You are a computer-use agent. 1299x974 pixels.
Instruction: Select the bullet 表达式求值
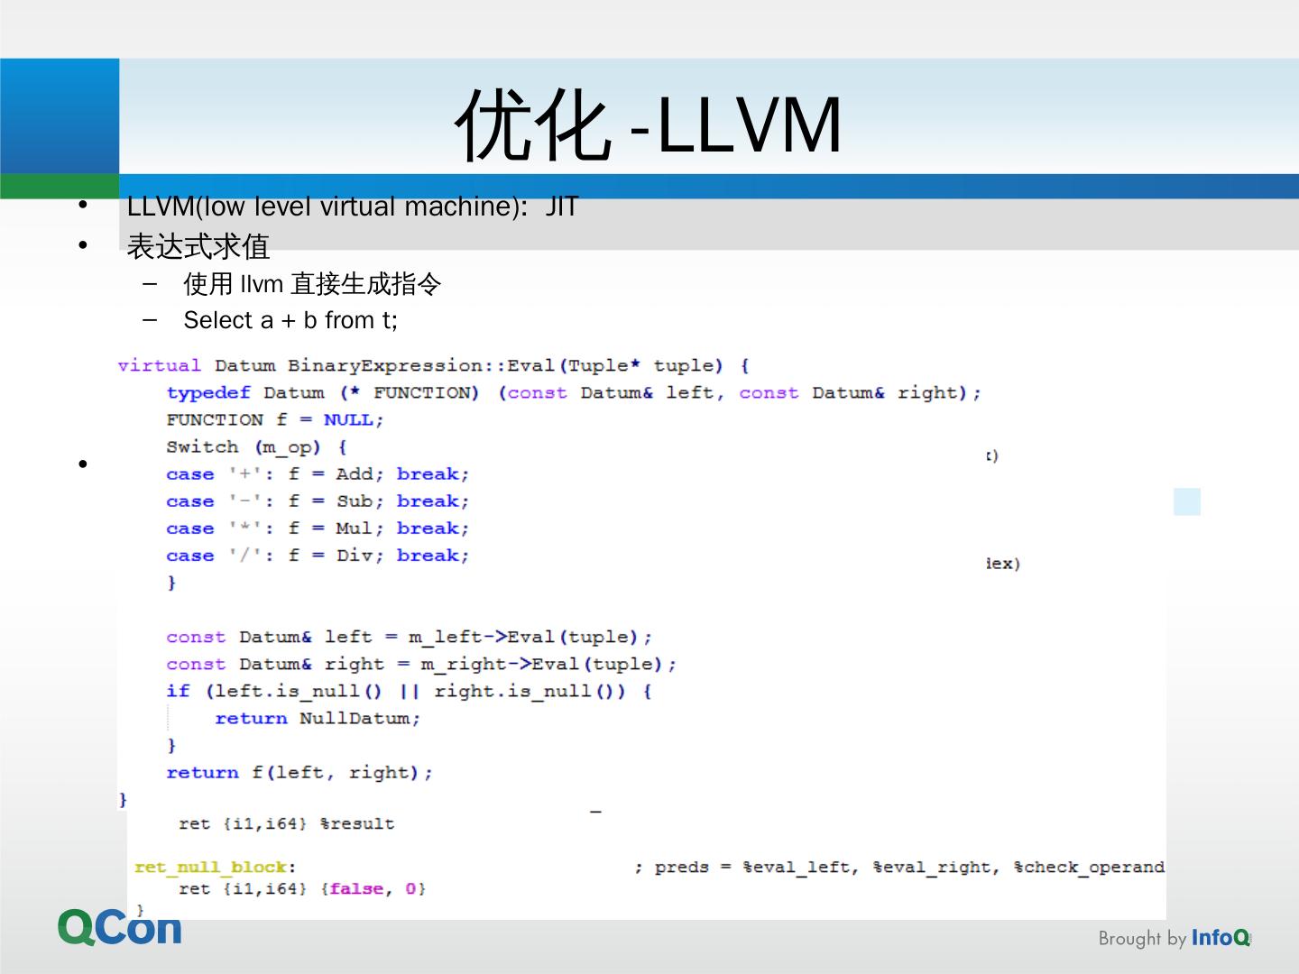click(x=198, y=246)
